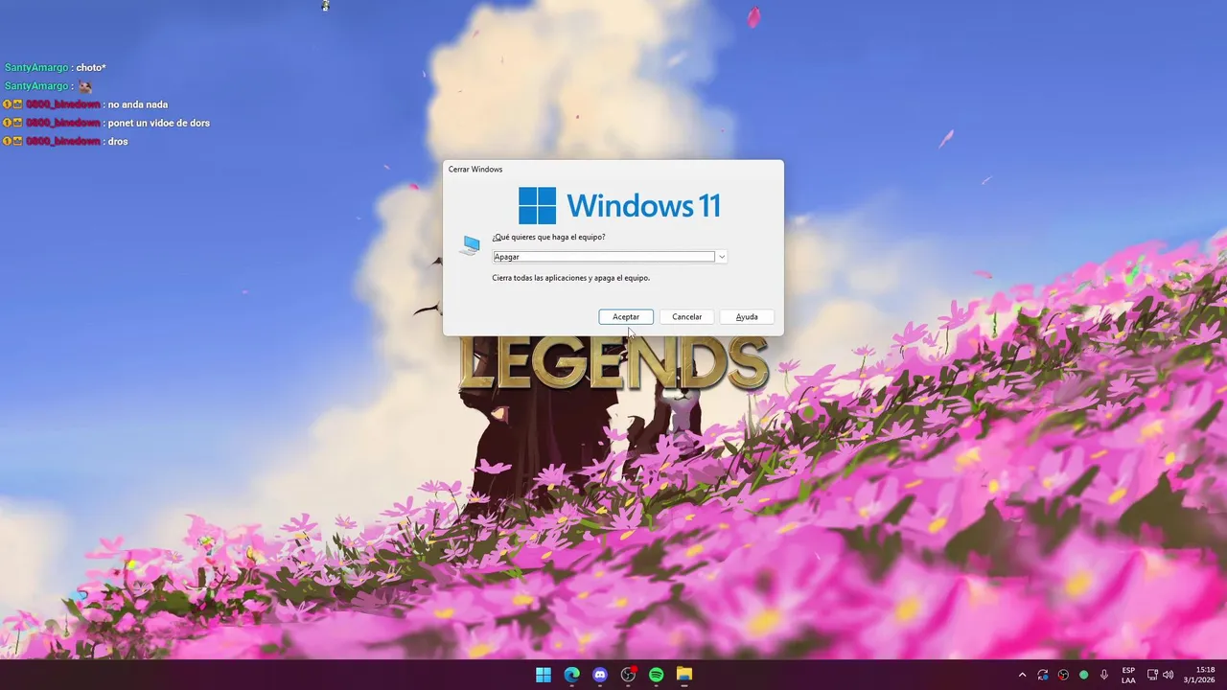The height and width of the screenshot is (690, 1227).
Task: Click the 'choto*' chat message
Action: click(x=92, y=68)
